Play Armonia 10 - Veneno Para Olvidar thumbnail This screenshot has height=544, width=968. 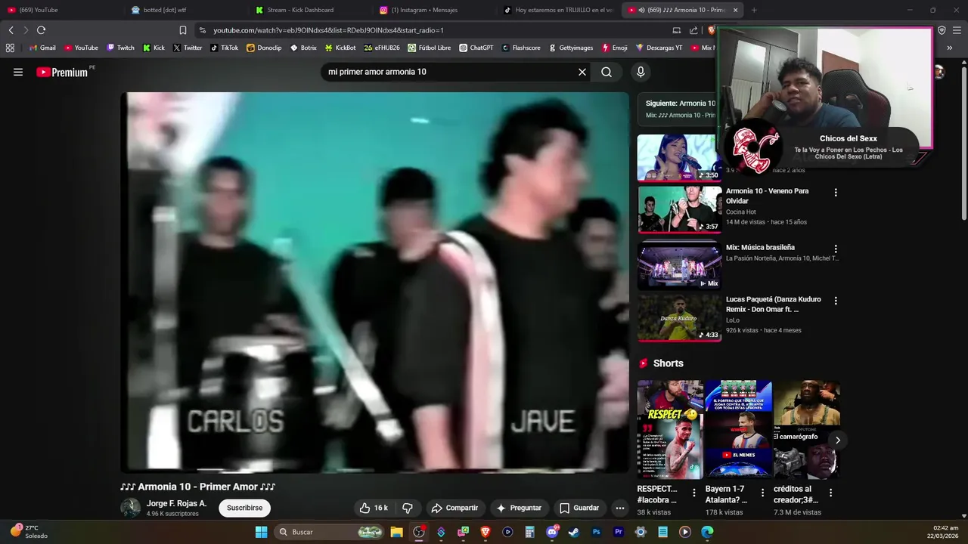click(679, 209)
